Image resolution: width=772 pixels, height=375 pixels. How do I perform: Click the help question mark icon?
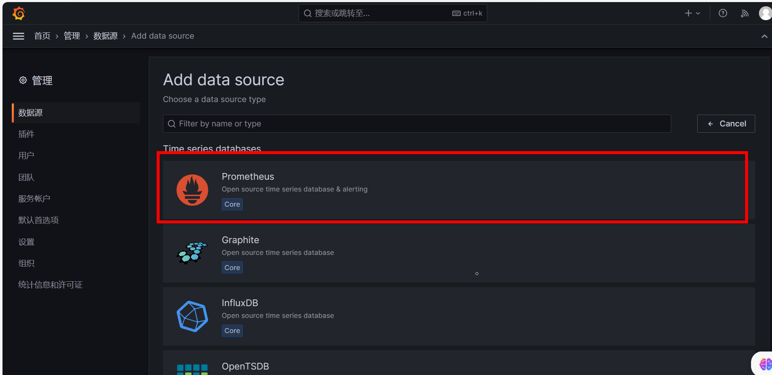tap(723, 13)
